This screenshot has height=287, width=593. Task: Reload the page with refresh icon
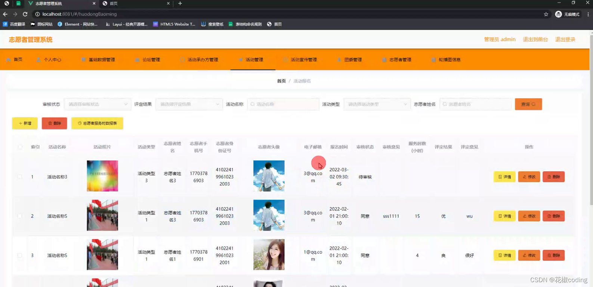[25, 14]
